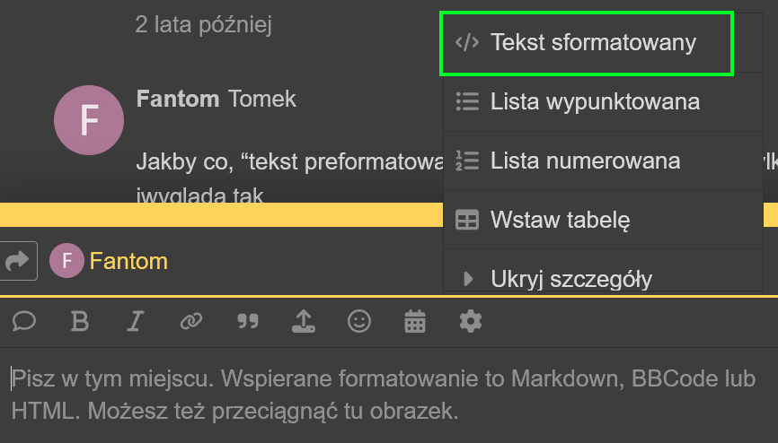Image resolution: width=778 pixels, height=443 pixels.
Task: Insert date with calendar icon
Action: tap(414, 321)
